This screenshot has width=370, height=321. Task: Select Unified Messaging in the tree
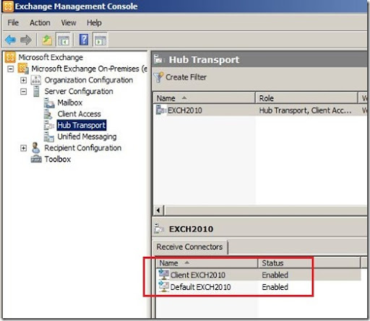(87, 136)
